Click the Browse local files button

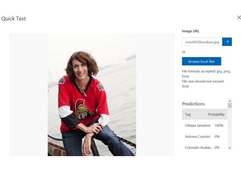click(x=201, y=61)
